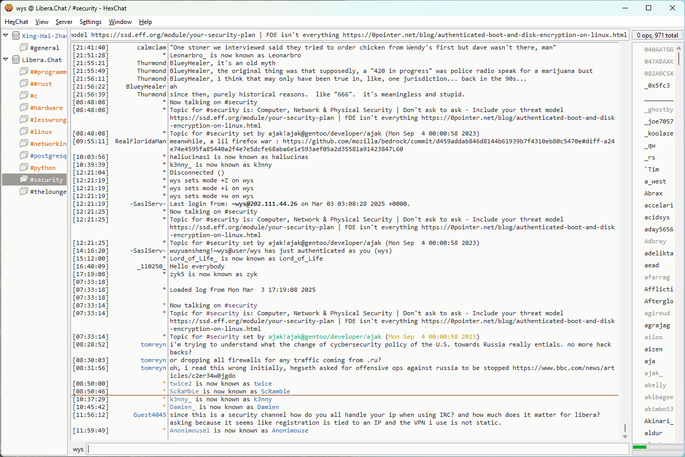Click the message input field
685x457 pixels.
[x=357, y=449]
